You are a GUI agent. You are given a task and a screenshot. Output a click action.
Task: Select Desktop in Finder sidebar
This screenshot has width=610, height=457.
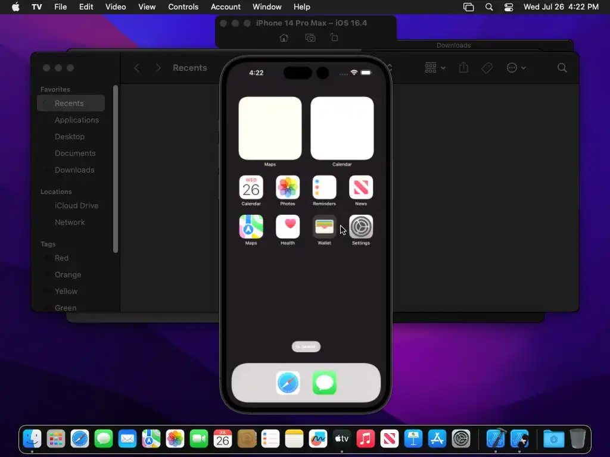point(71,137)
